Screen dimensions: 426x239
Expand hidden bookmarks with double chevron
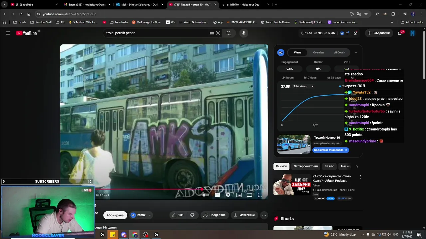coord(392,22)
